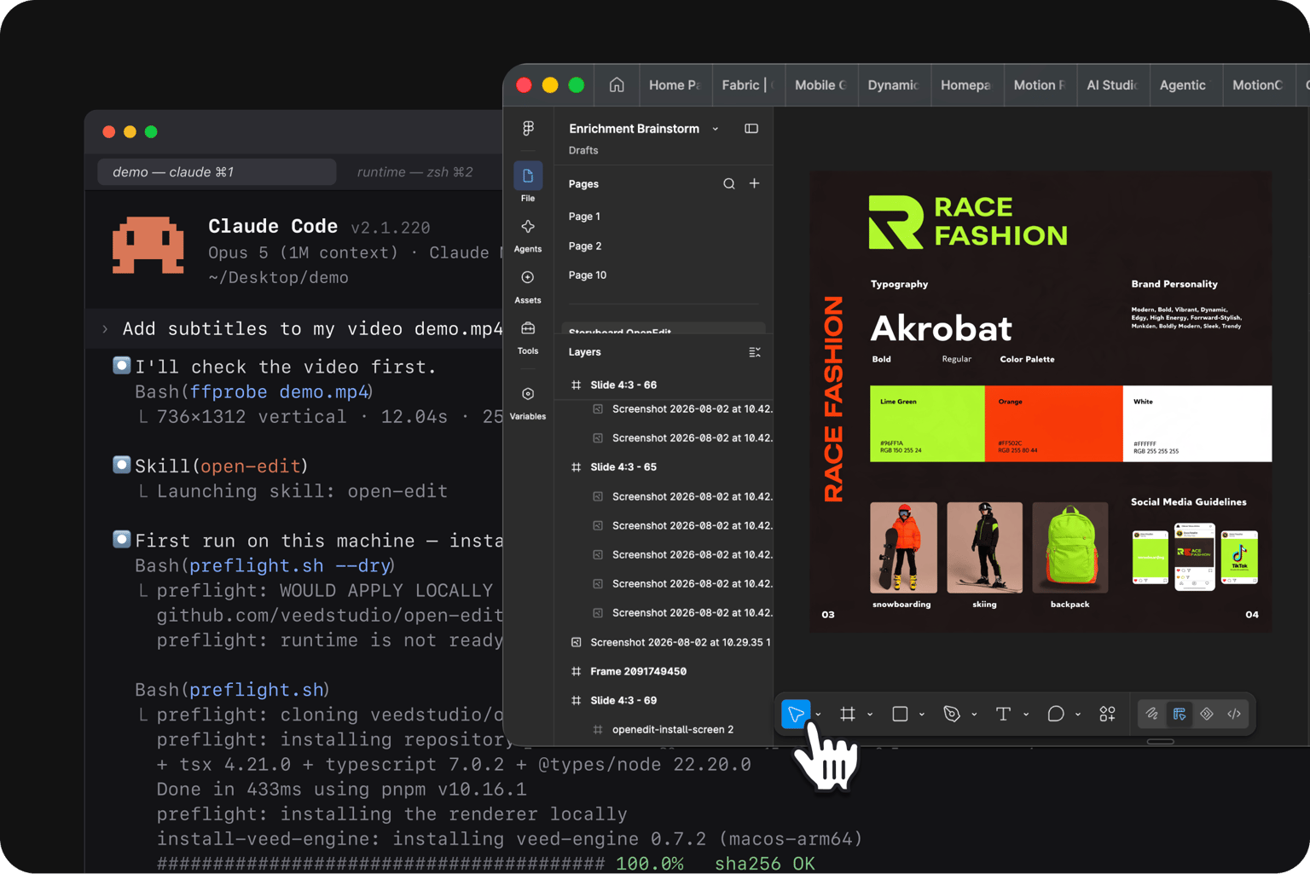Open the Move tool dropdown arrow
The height and width of the screenshot is (874, 1310).
818,715
